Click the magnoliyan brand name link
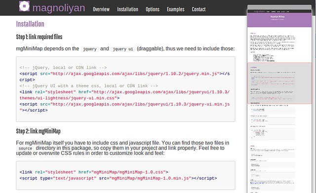The height and width of the screenshot is (193, 316). (59, 8)
